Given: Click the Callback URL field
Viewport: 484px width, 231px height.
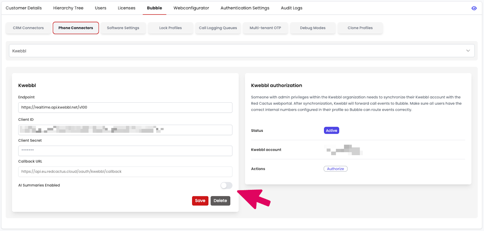Looking at the screenshot, I should coord(125,171).
